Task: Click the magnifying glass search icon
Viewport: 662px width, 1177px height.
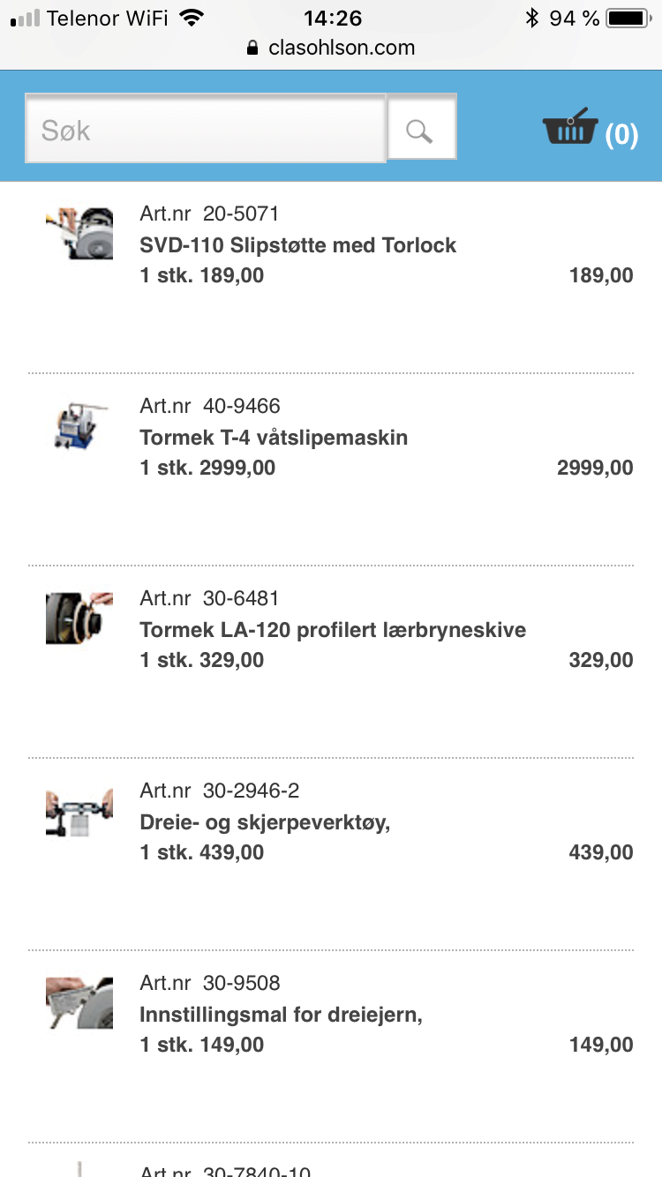Action: [421, 131]
